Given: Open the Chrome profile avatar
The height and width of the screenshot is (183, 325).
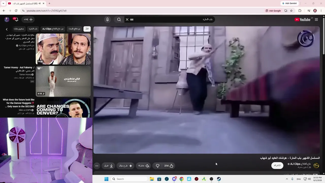Looking at the screenshot, I should click(315, 11).
